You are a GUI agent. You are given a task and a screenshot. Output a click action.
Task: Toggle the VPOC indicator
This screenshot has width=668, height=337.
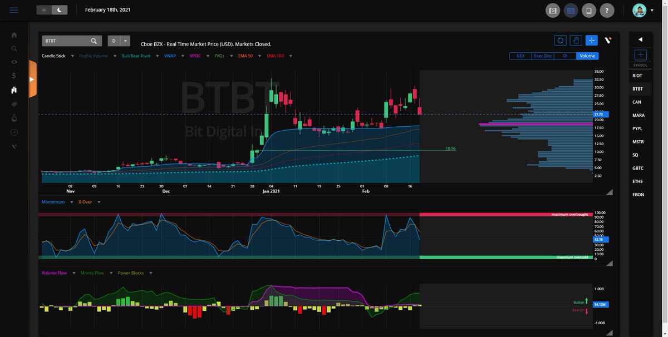(195, 56)
